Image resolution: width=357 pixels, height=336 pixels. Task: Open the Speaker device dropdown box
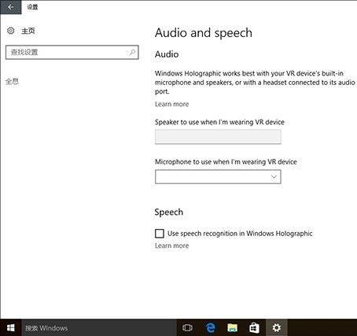tap(218, 137)
